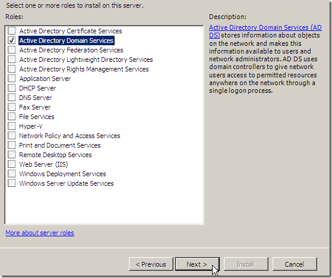Click the greyed-out Install button

tap(246, 264)
